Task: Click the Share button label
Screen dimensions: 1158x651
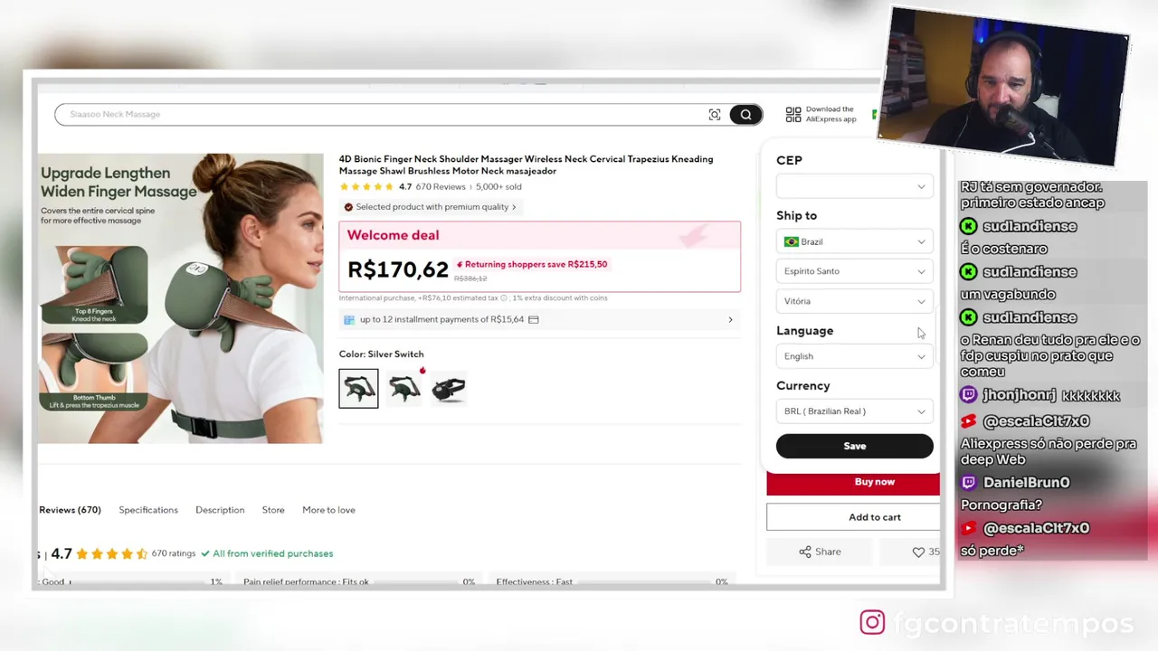Action: tap(828, 552)
